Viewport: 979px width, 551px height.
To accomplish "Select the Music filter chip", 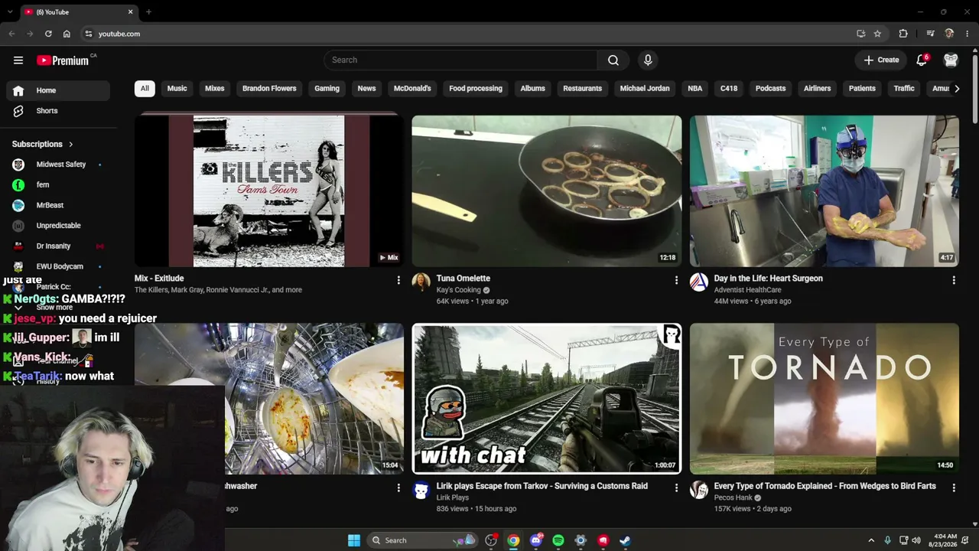I will click(177, 89).
